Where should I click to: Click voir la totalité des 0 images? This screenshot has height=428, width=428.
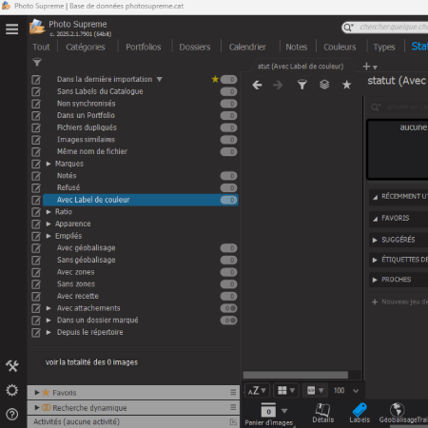coord(91,362)
